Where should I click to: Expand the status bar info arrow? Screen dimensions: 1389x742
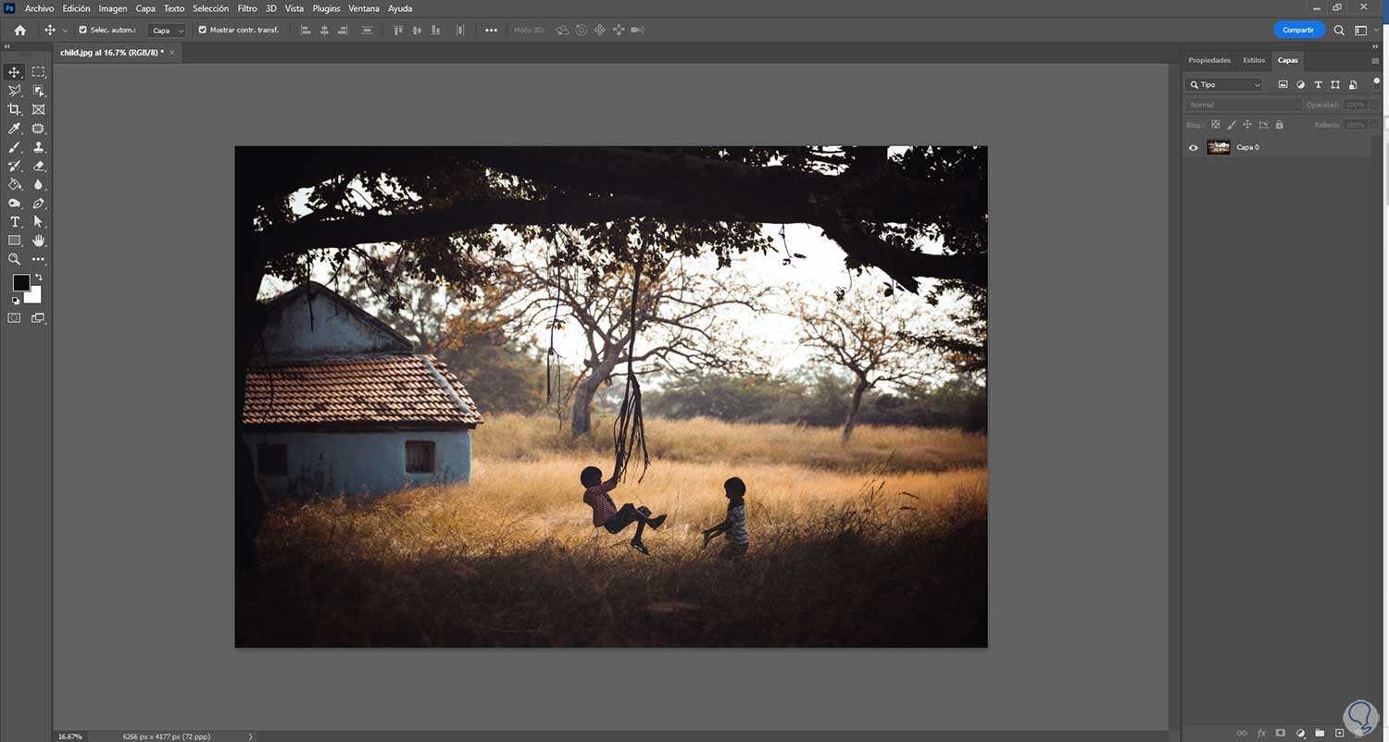tap(250, 736)
